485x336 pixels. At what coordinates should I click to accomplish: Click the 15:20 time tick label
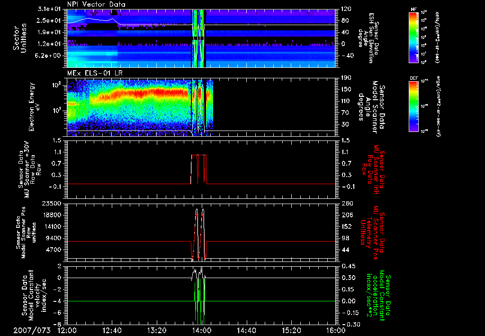pos(291,330)
